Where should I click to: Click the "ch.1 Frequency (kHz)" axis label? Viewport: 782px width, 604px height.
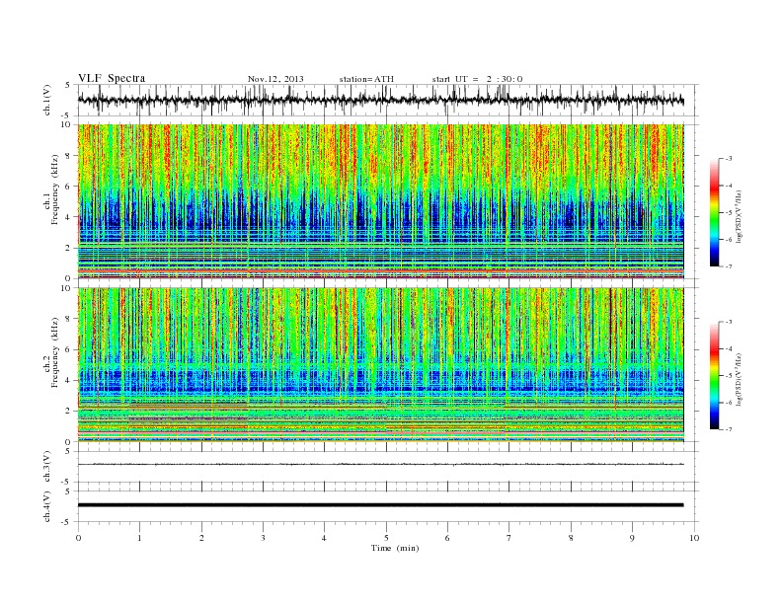point(51,189)
